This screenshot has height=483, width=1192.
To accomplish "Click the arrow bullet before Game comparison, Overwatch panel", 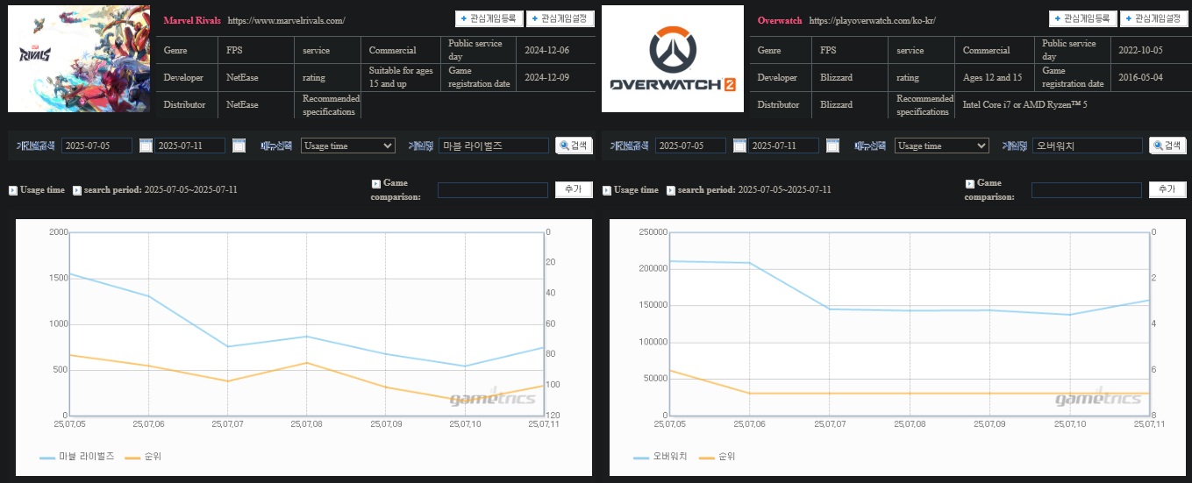I will [x=970, y=183].
